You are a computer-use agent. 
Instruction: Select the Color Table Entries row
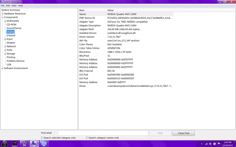point(126,48)
